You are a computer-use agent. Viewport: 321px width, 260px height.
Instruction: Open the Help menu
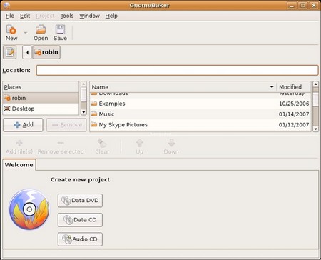pyautogui.click(x=111, y=16)
